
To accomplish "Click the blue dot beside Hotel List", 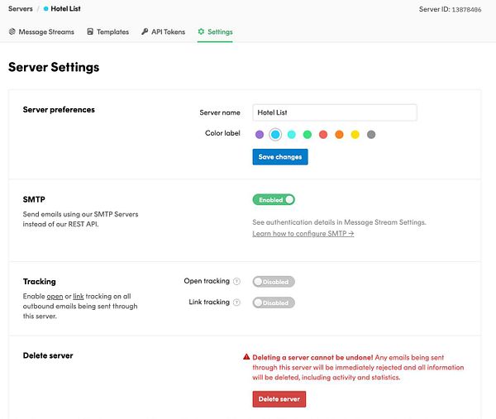I will click(46, 9).
